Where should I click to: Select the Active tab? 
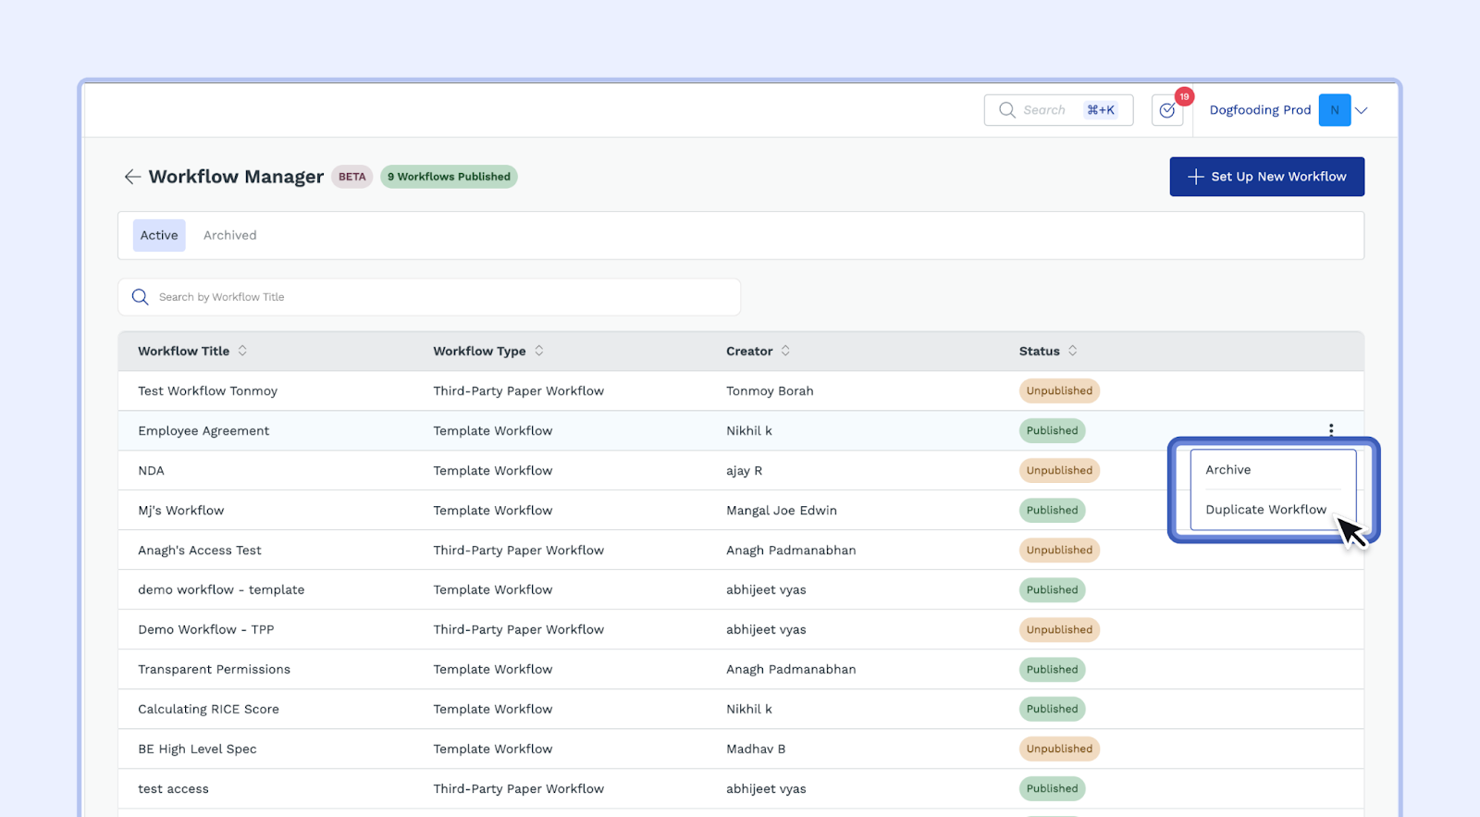[159, 236]
